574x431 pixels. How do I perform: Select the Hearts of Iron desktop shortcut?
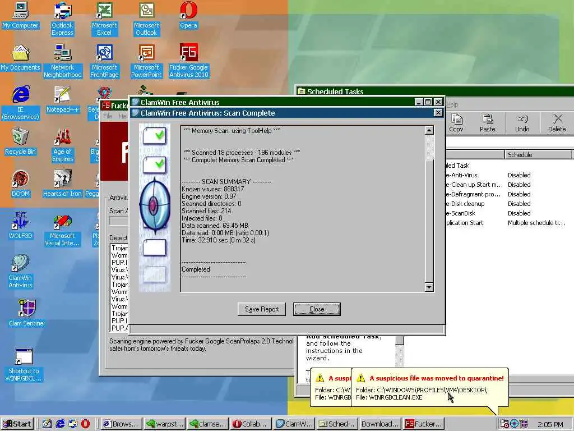[x=62, y=184]
